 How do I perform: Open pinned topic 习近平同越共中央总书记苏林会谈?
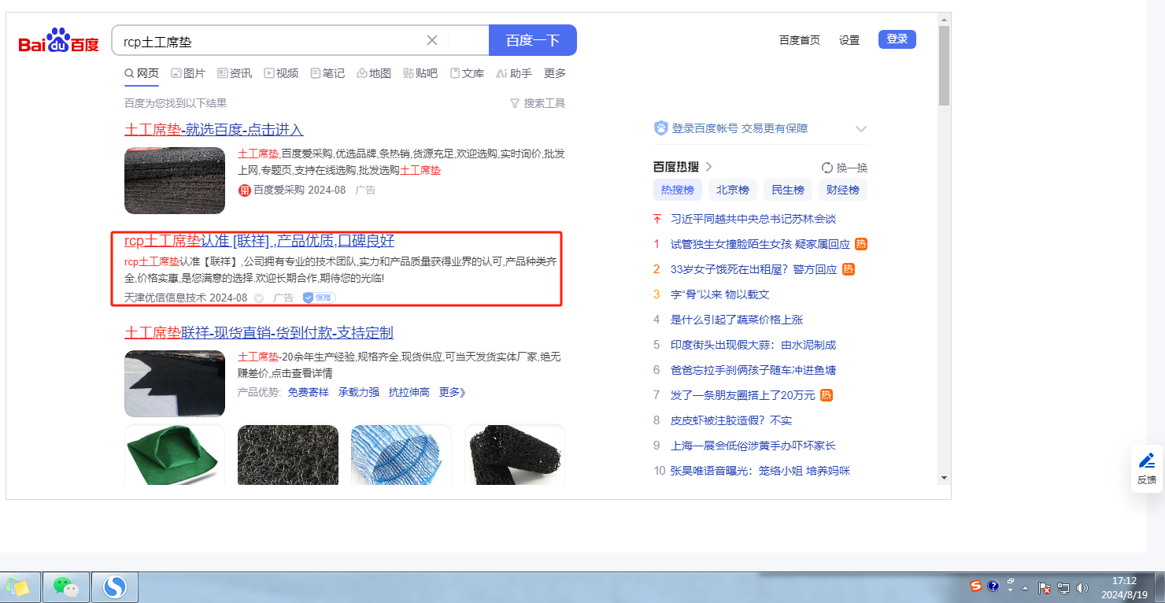coord(753,219)
